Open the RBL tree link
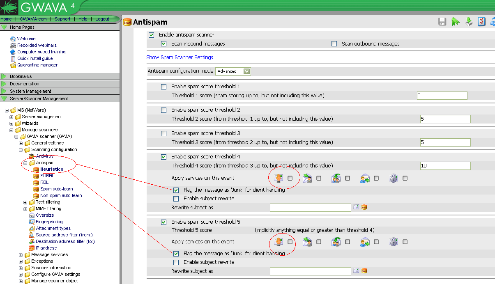495x284 pixels. point(44,182)
